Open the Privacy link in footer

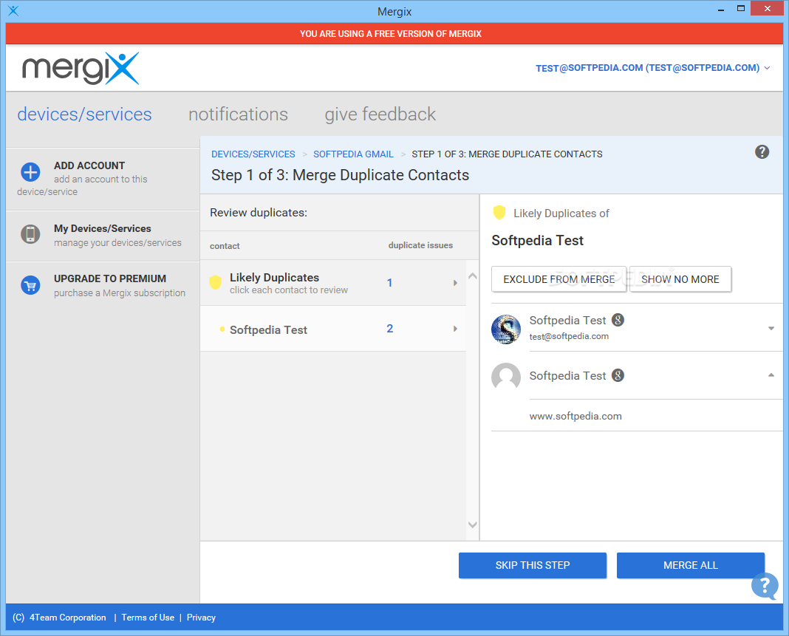pyautogui.click(x=201, y=618)
